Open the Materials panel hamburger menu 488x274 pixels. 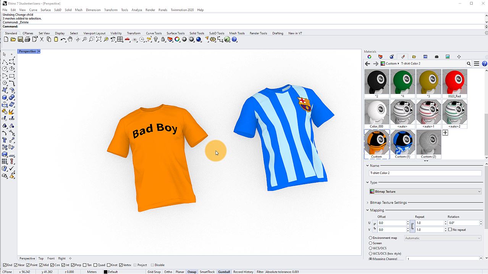point(477,64)
